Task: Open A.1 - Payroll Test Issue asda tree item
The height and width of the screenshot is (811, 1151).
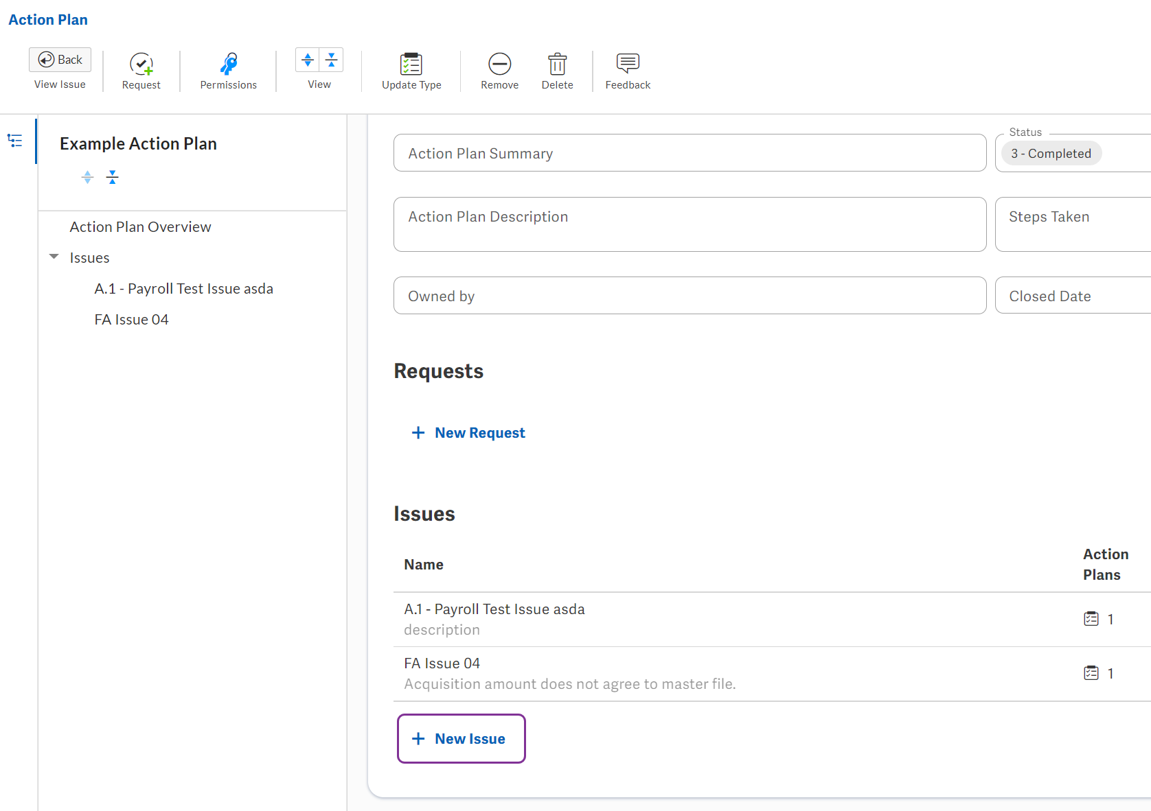Action: 184,289
